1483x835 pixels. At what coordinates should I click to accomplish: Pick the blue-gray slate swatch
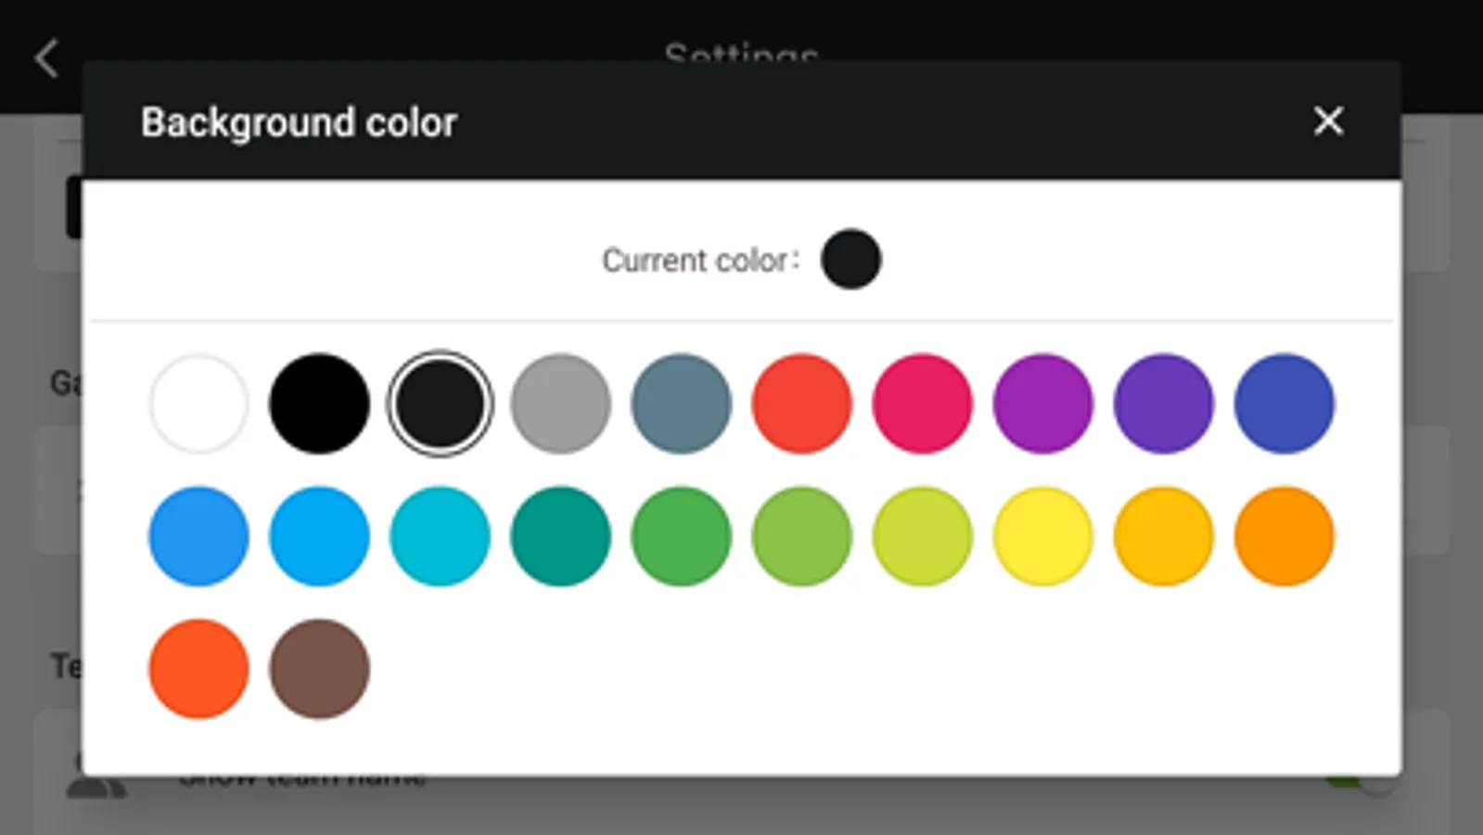pos(681,404)
